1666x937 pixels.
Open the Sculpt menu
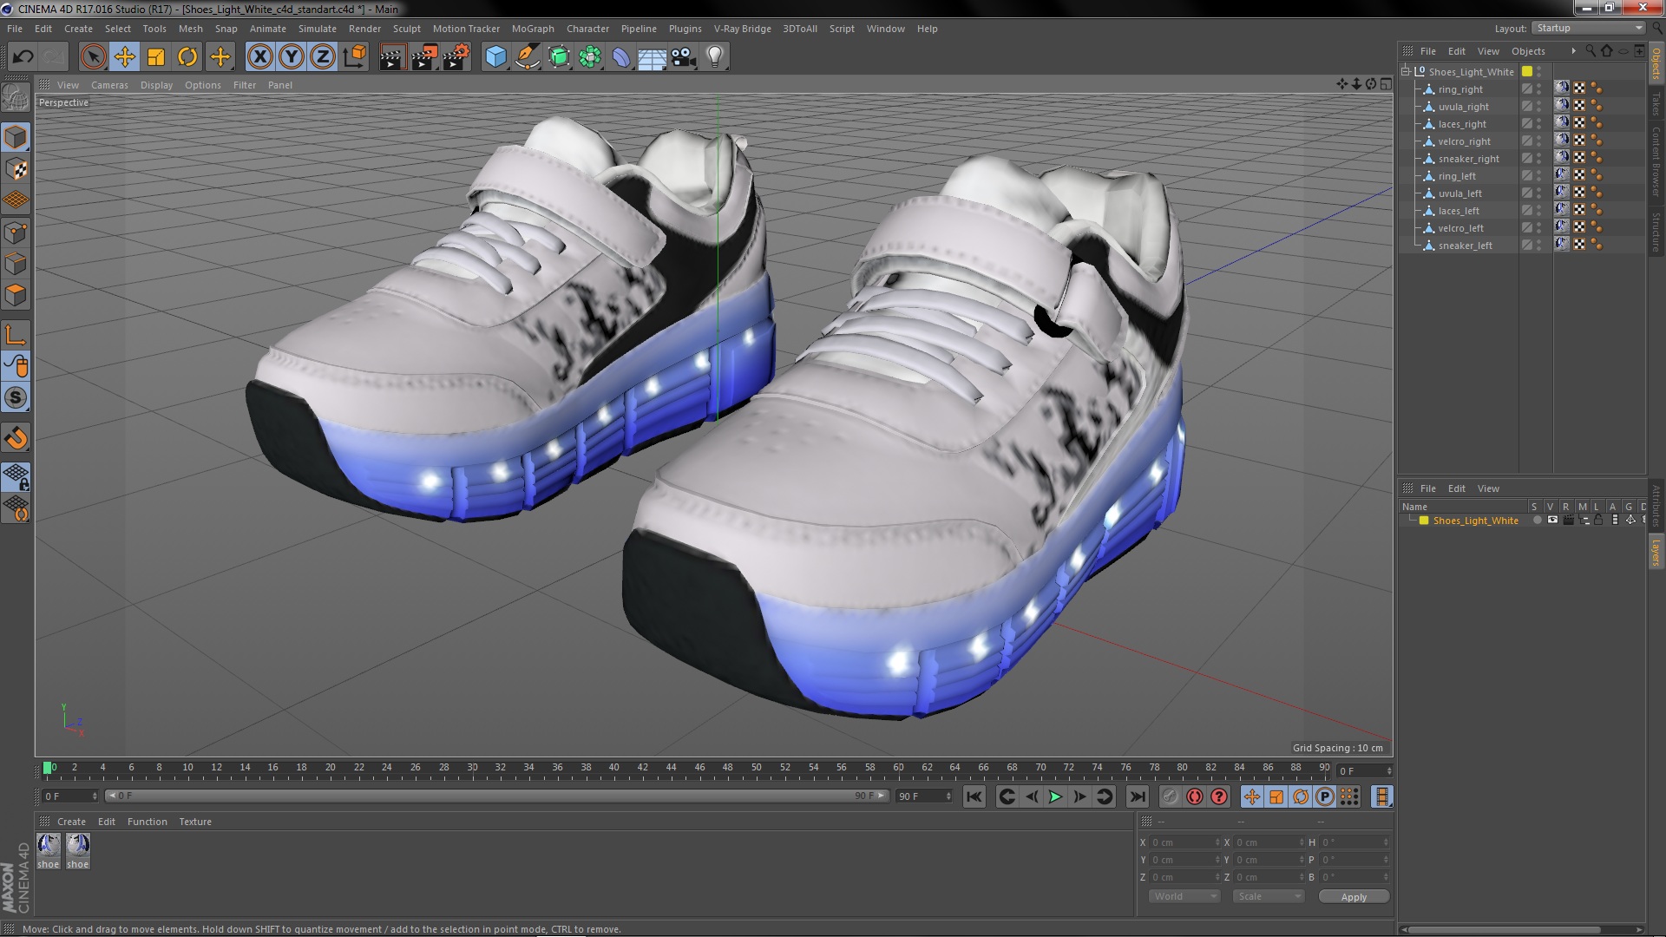tap(406, 29)
